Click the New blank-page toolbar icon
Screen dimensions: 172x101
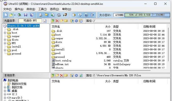[6, 15]
